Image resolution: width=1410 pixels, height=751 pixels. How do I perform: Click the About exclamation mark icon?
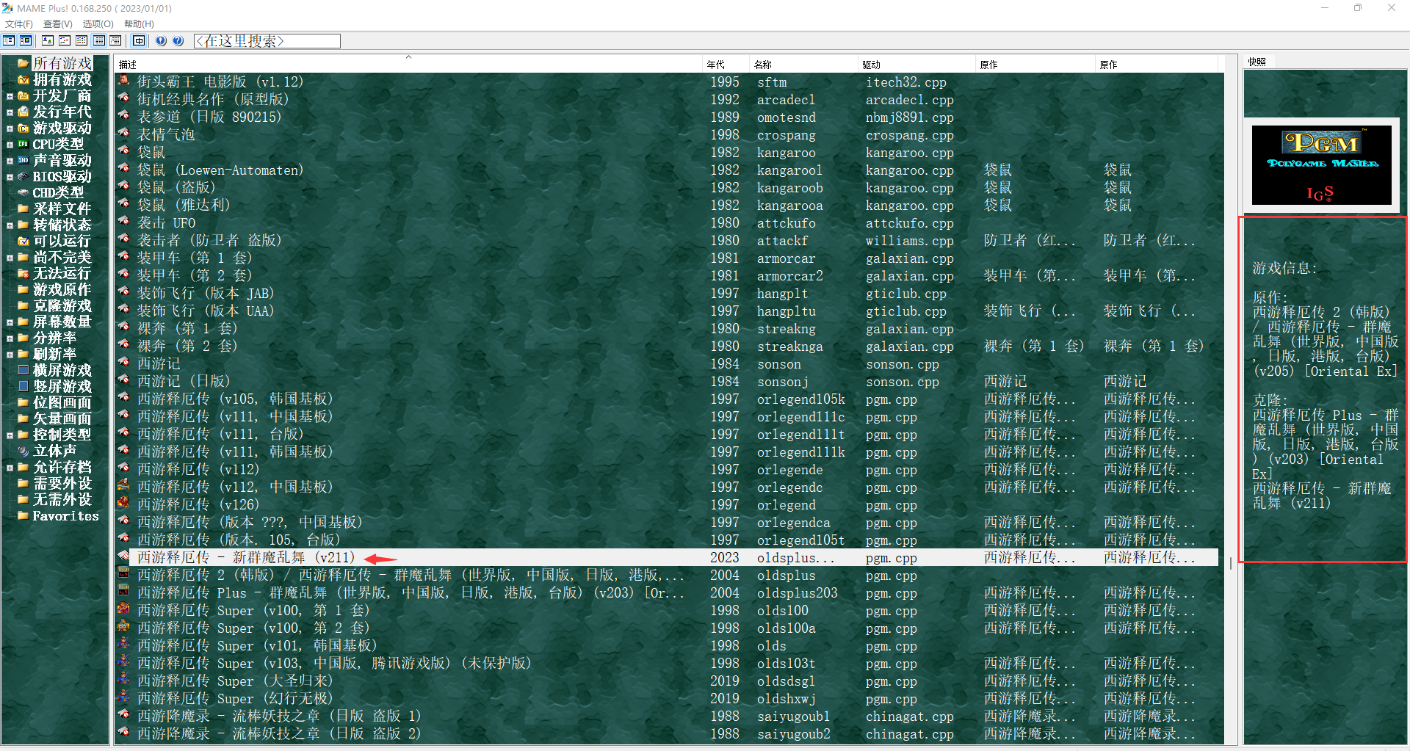(161, 41)
